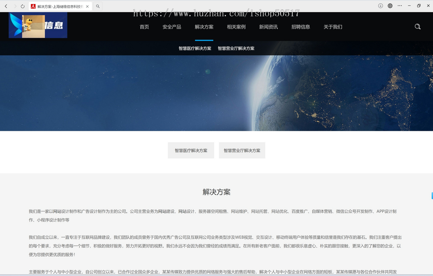Open the 招聘信息 navigation item

301,27
